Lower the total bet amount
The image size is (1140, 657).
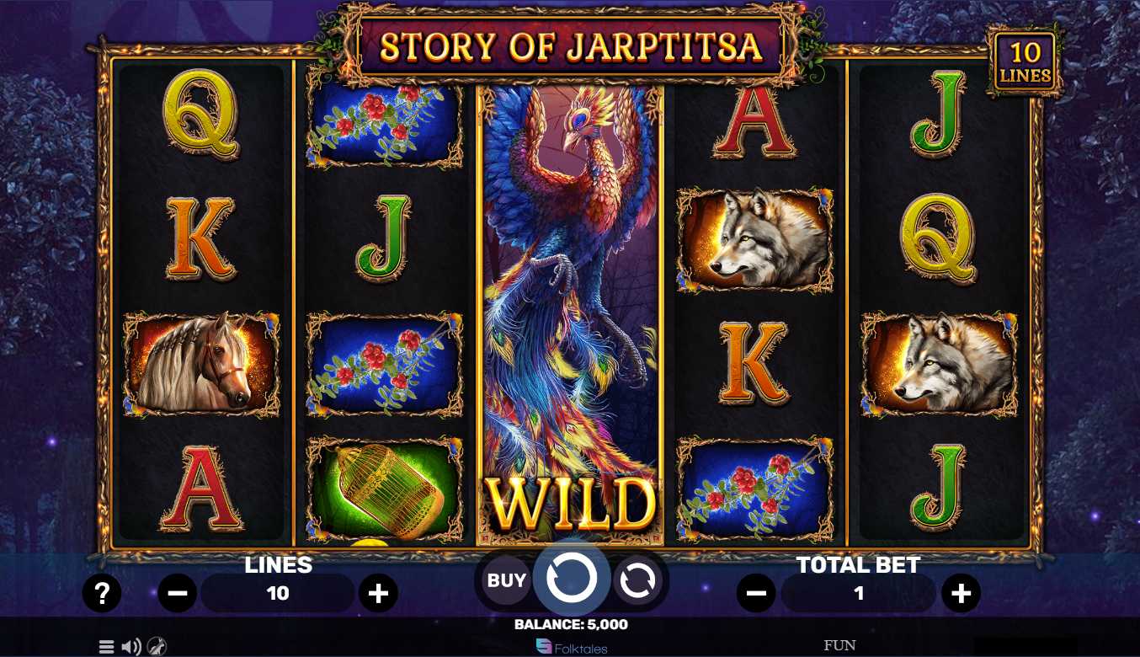(756, 594)
